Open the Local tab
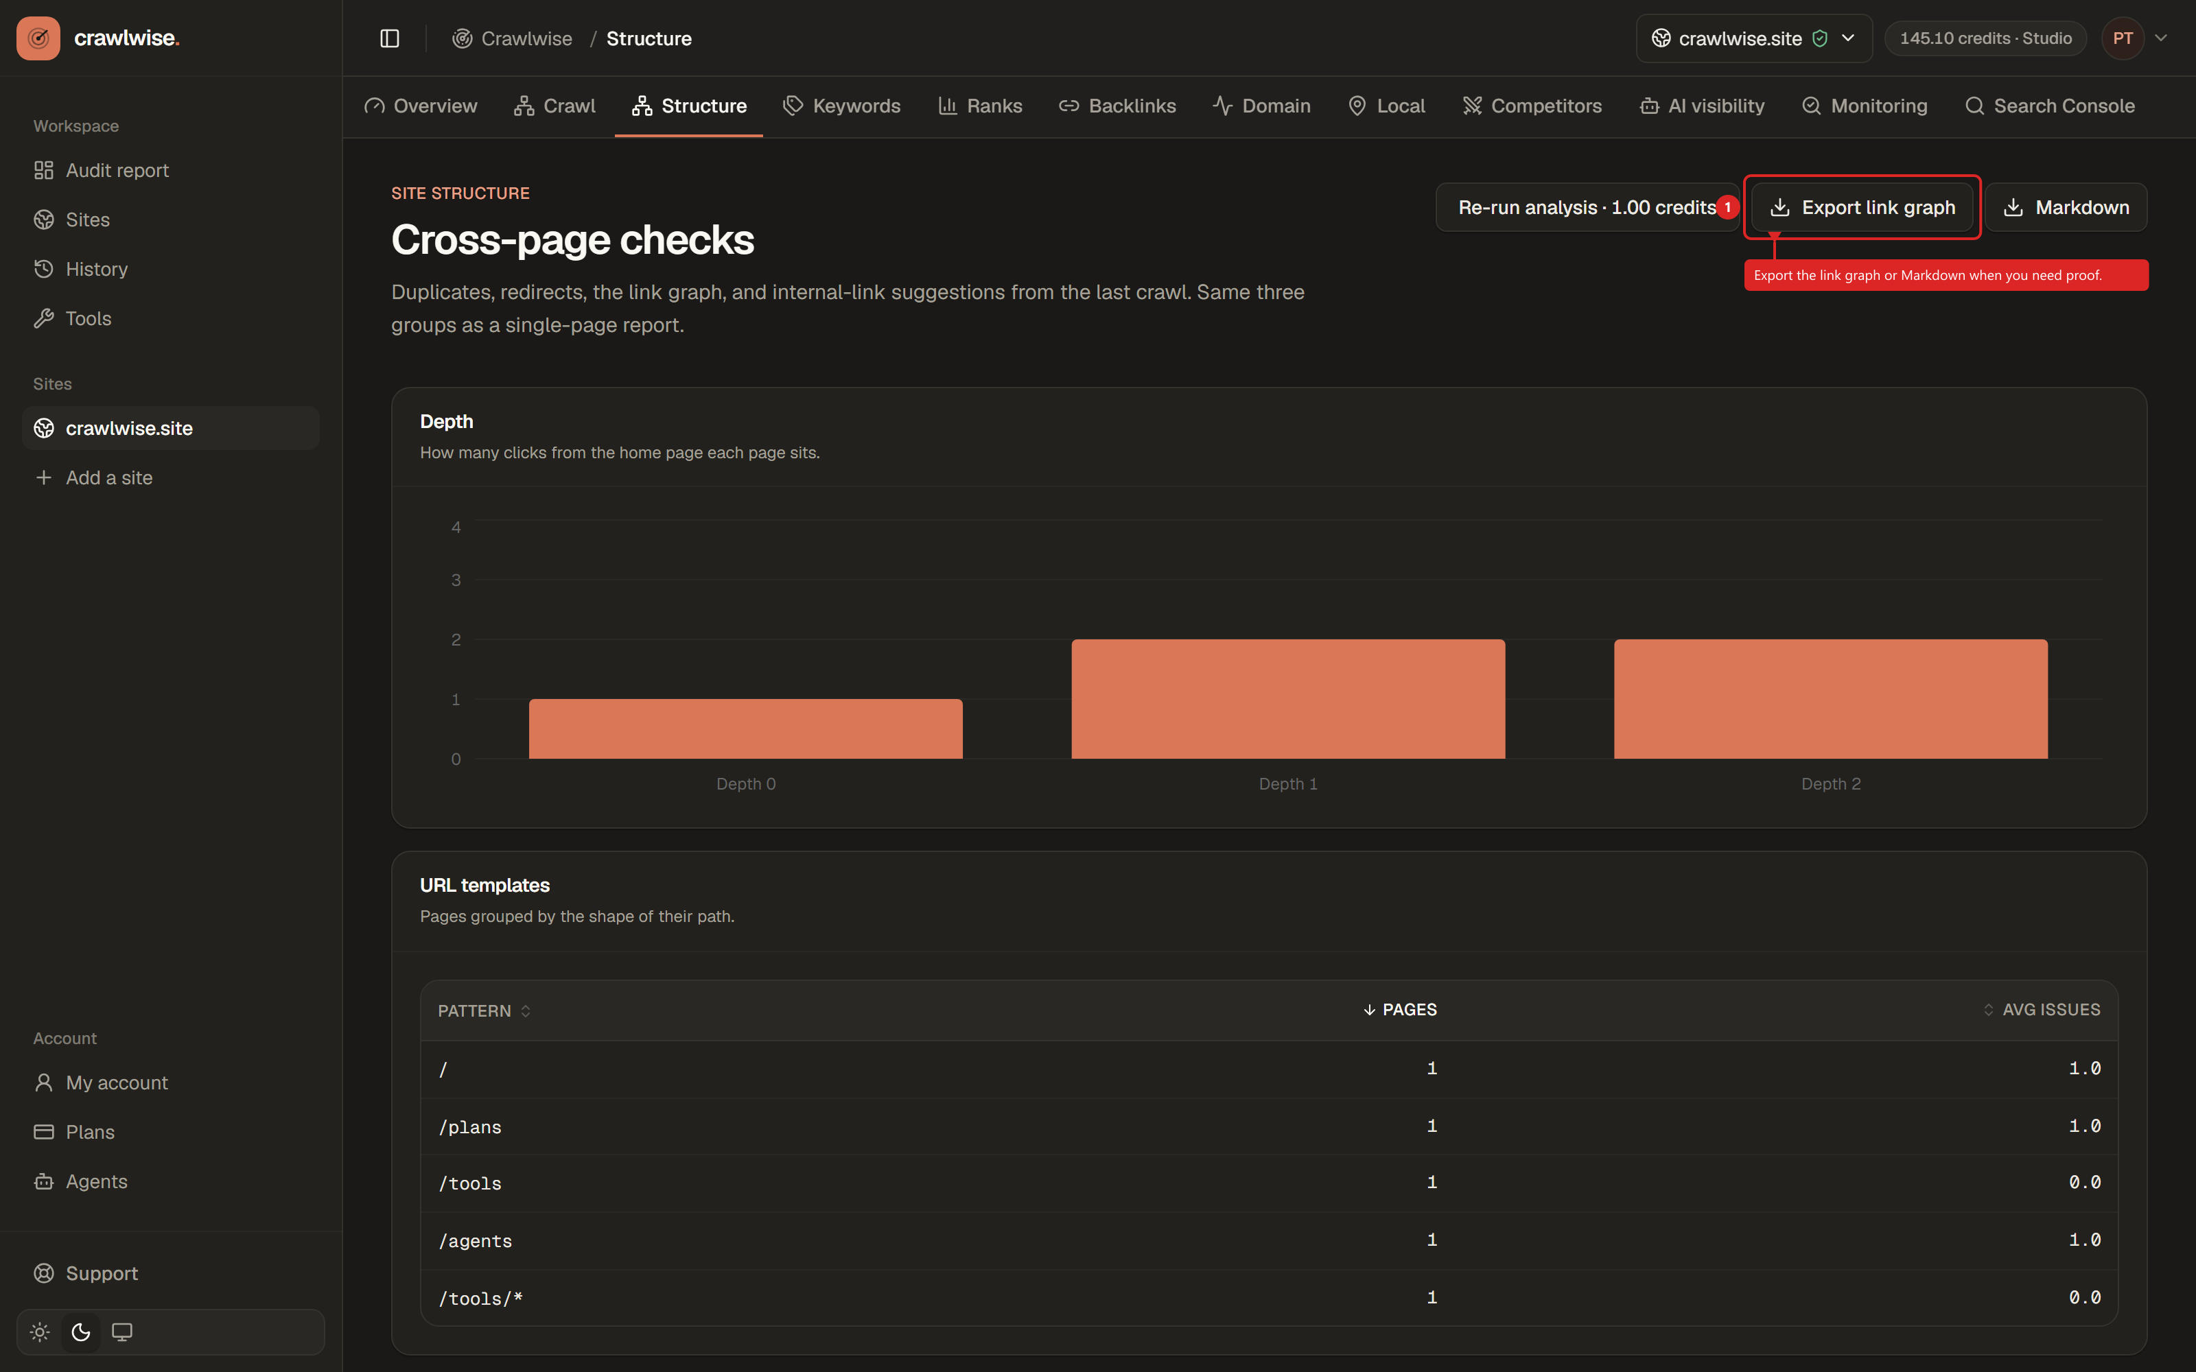Screen dimensions: 2196x1372 [x=1386, y=106]
